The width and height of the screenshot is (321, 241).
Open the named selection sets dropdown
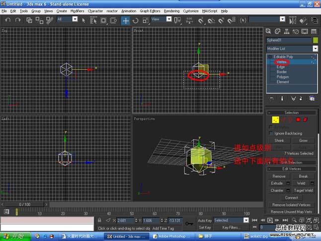(282, 19)
